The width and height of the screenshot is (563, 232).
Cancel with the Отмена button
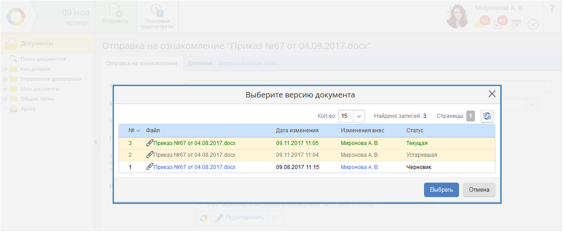pos(479,190)
